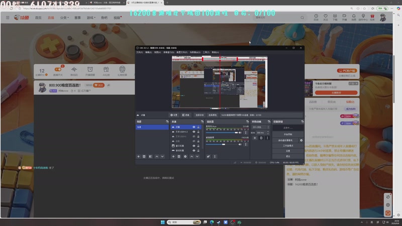Toggle visibility of last source row 游戏采集
402x226 pixels.
tap(194, 150)
